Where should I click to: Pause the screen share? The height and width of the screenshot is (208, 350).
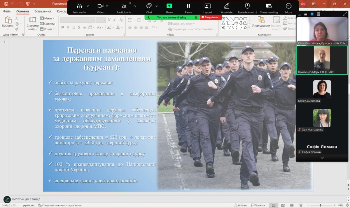point(188,6)
